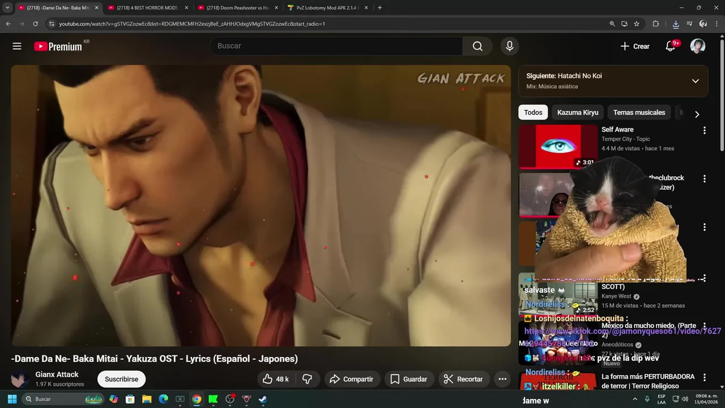725x408 pixels.
Task: Select the Todos filter chip
Action: pos(533,112)
